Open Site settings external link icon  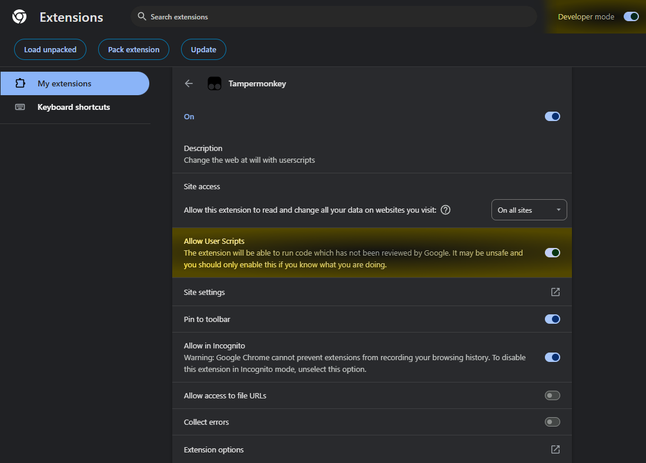[x=555, y=292]
